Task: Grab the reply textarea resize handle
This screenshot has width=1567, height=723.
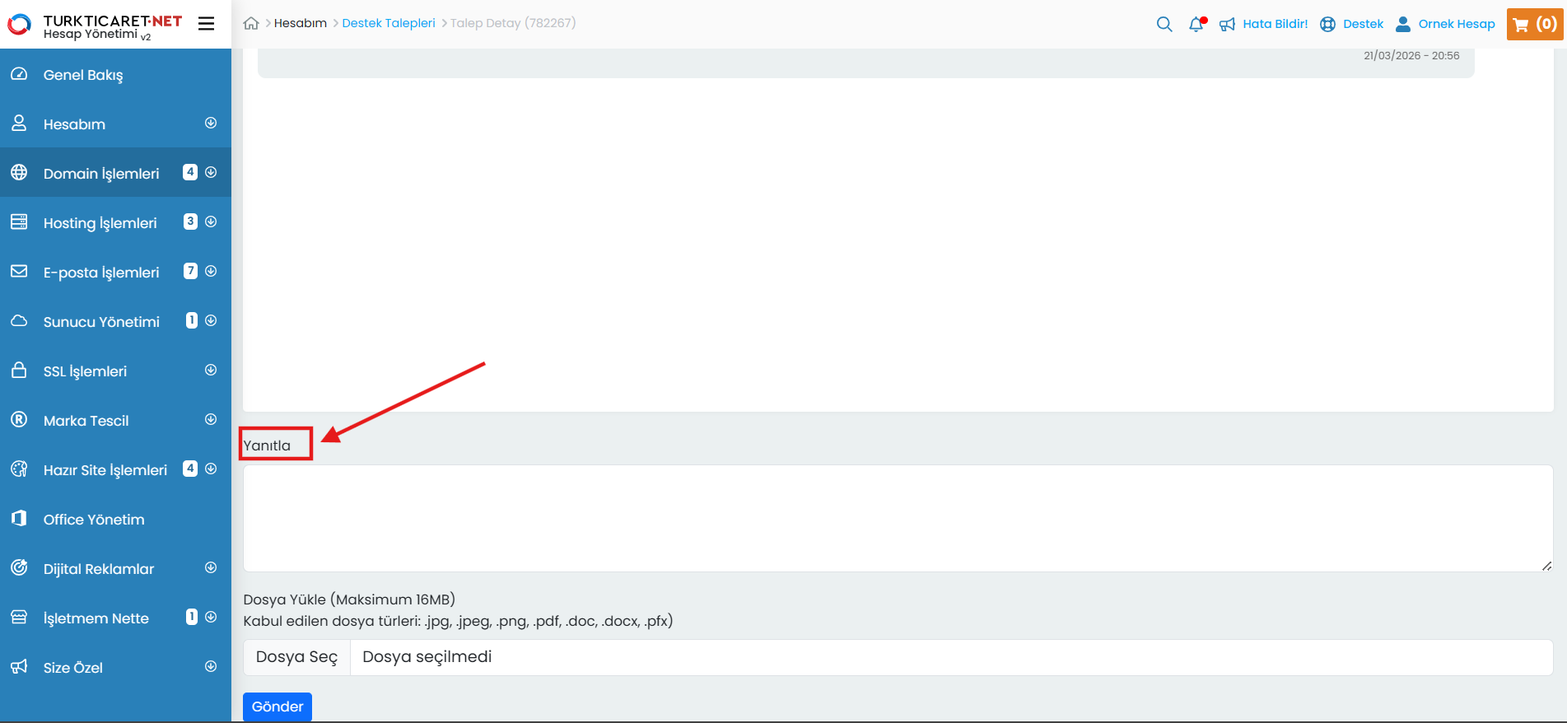Action: click(x=1546, y=566)
